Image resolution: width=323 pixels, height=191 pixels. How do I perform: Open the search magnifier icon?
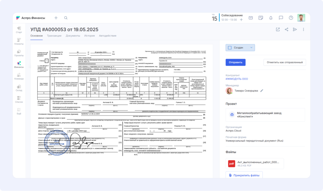[66, 18]
